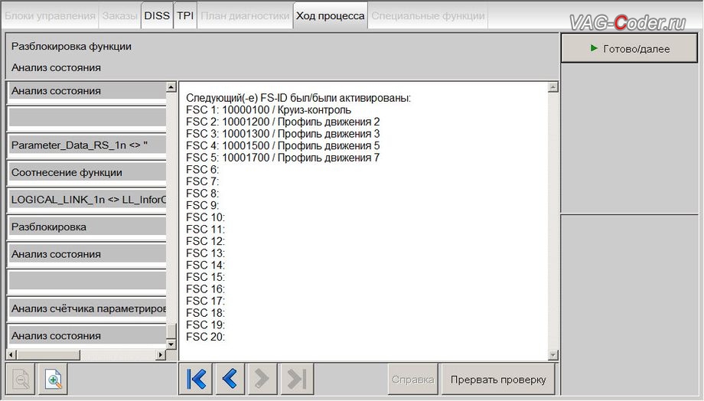Select the first Анализ состояния step
This screenshot has height=401, width=704.
(x=87, y=91)
